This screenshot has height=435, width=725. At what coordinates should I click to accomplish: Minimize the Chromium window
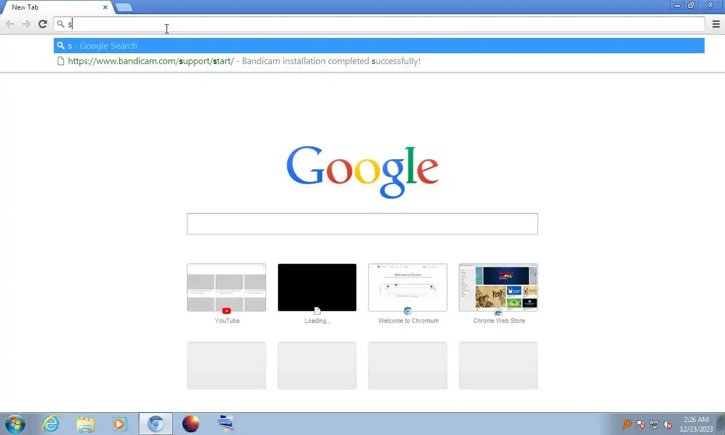[677, 5]
